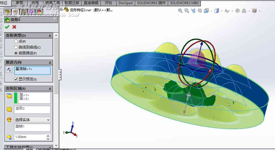Image resolution: width=275 pixels, height=150 pixels.
Task: Click the tool body icon
Action: tap(9, 120)
